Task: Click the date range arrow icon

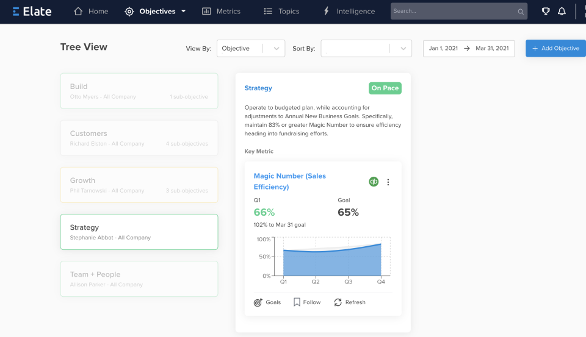Action: point(467,48)
